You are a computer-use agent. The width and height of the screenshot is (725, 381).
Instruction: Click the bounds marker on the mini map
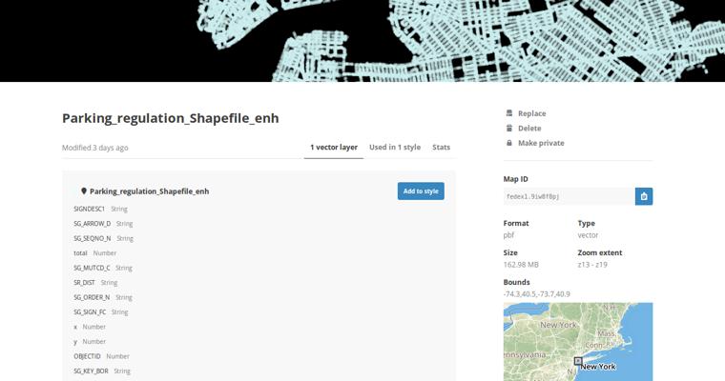click(x=577, y=361)
